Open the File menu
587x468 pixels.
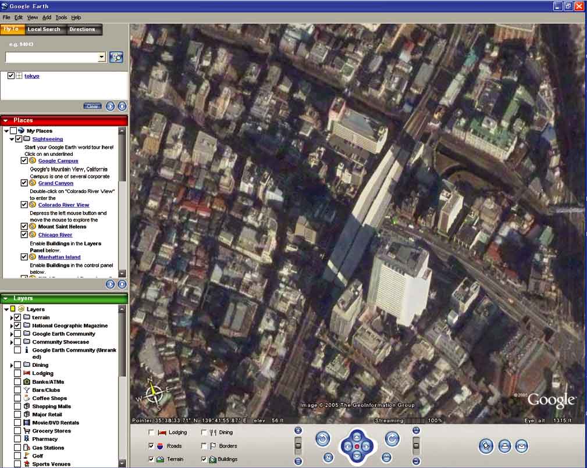(6, 17)
